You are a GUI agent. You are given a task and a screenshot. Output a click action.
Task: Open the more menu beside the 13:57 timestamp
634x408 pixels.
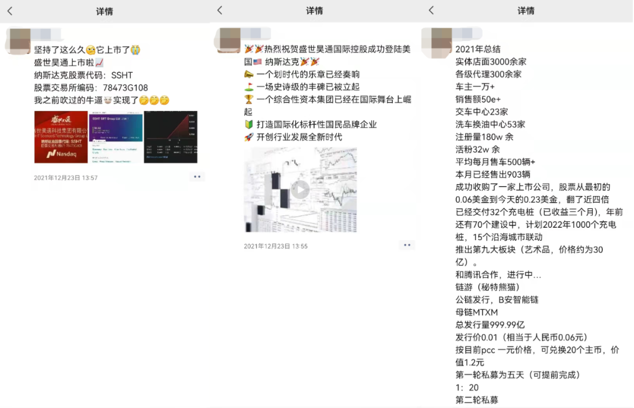click(x=197, y=177)
